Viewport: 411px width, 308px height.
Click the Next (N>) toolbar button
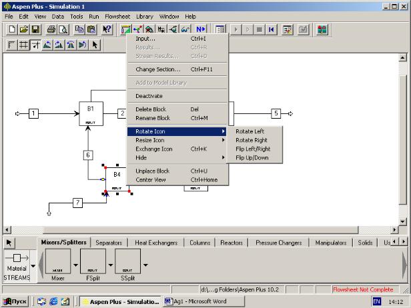point(201,29)
